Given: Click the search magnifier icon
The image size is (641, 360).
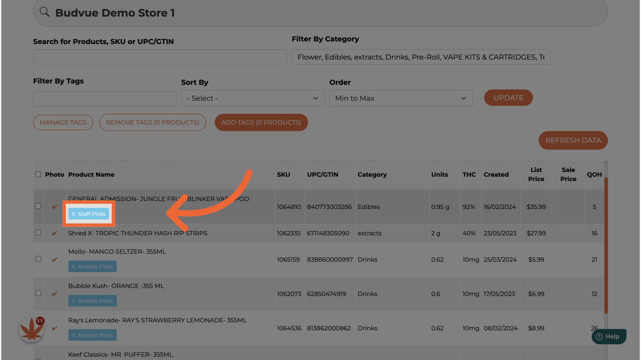Looking at the screenshot, I should click(x=44, y=12).
